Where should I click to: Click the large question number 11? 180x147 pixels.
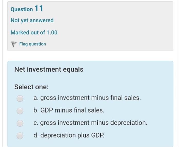[x=39, y=9]
